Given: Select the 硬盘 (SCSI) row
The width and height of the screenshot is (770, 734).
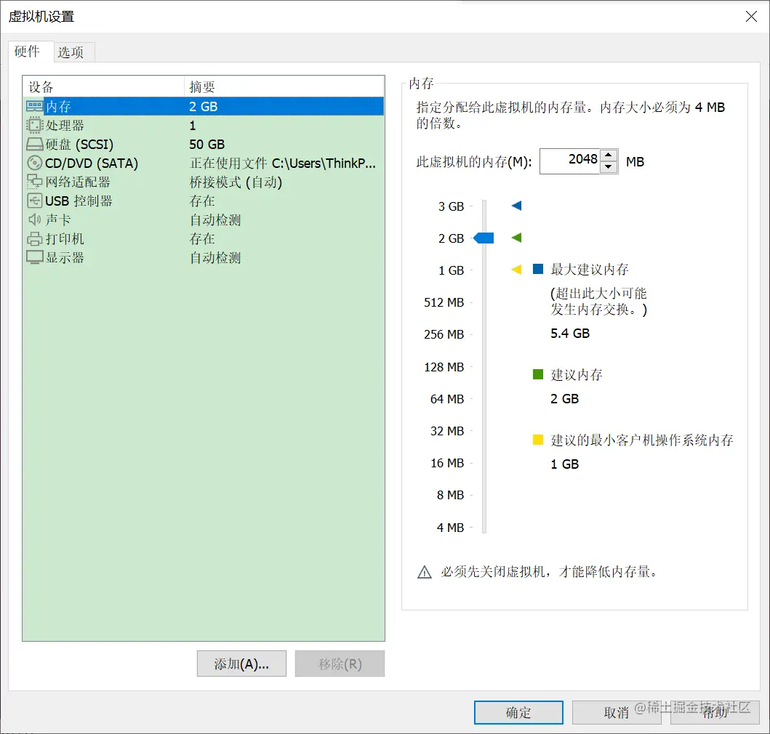Looking at the screenshot, I should coord(204,145).
